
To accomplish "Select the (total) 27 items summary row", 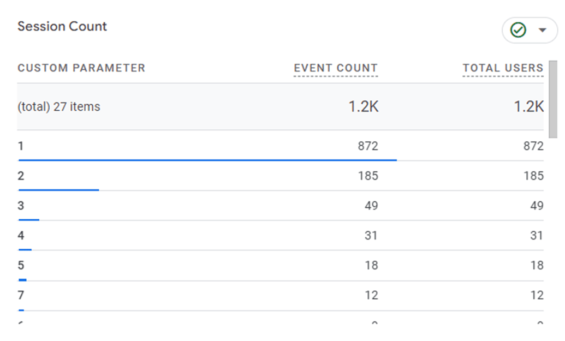I will (59, 106).
